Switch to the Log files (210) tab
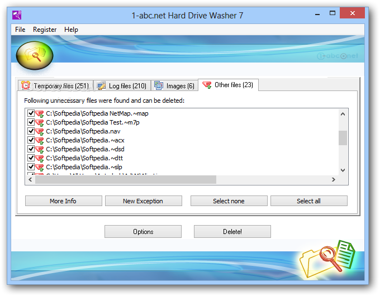The image size is (380, 296). 122,86
